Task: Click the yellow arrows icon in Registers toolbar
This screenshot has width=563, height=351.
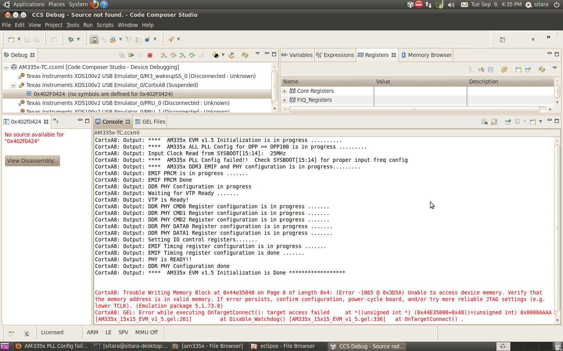Action: (x=504, y=70)
